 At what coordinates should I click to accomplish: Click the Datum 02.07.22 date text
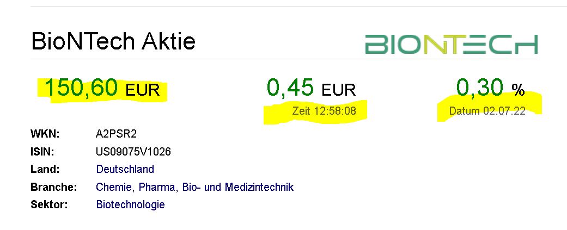pyautogui.click(x=487, y=111)
